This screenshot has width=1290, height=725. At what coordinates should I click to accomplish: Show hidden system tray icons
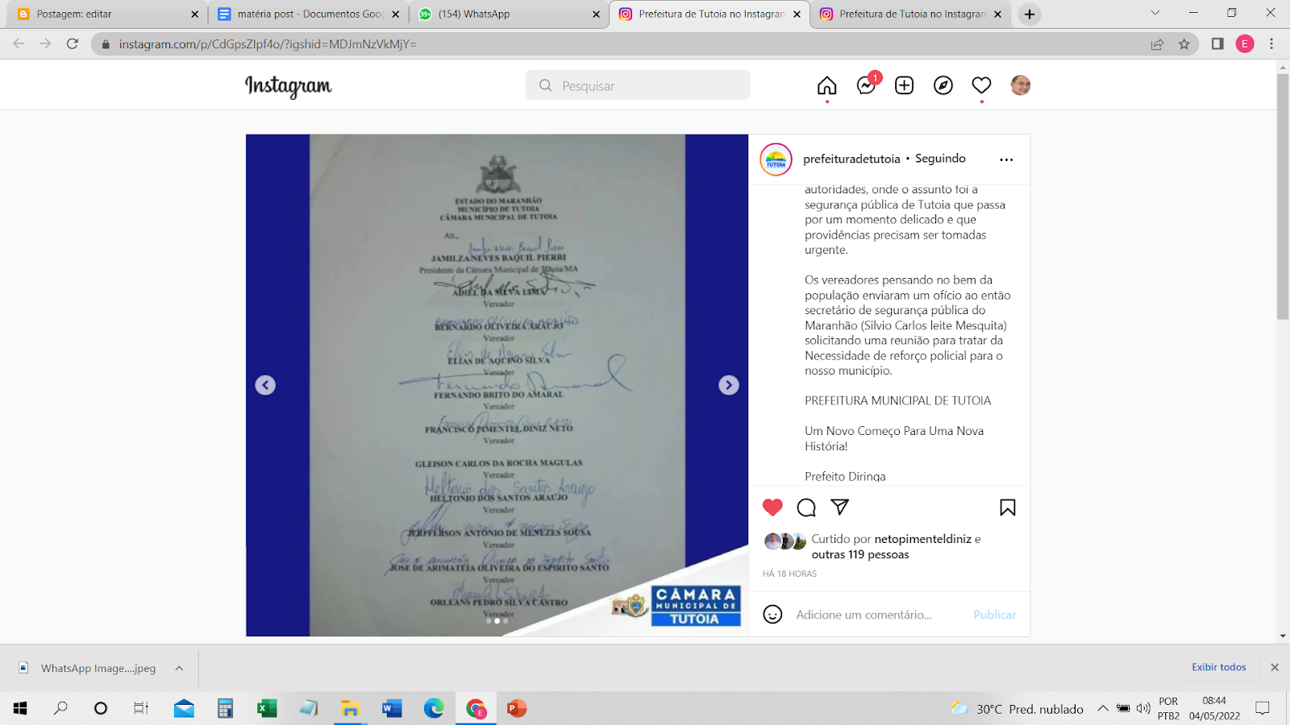pyautogui.click(x=1102, y=709)
